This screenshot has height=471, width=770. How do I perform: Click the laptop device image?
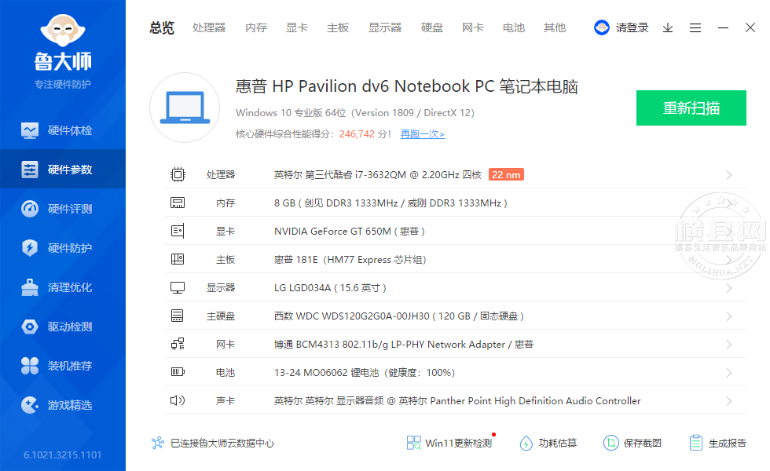185,108
